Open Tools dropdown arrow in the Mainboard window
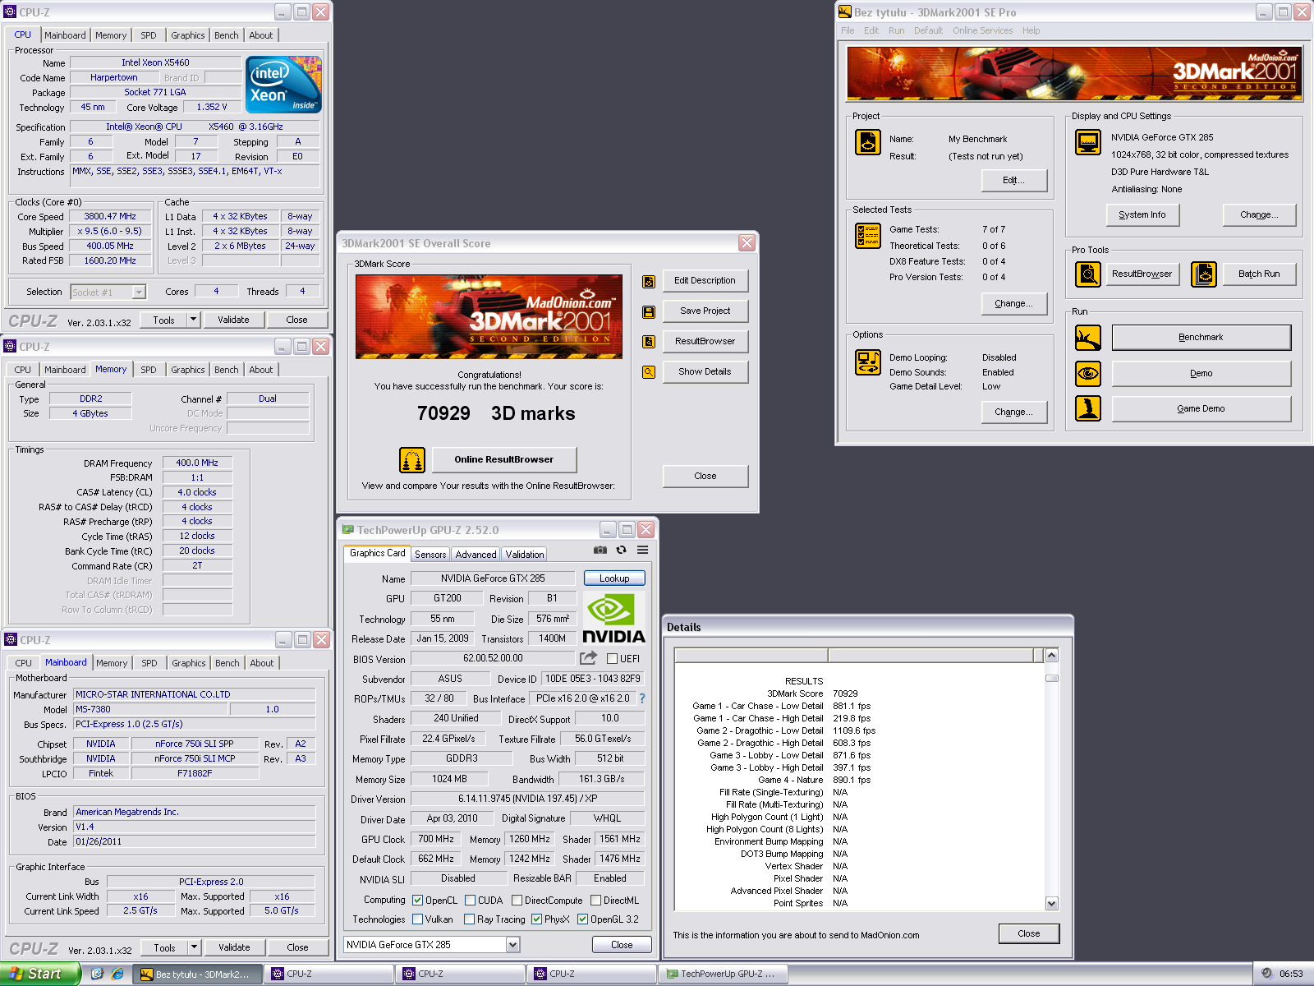Screen dimensions: 1314x986 (194, 947)
